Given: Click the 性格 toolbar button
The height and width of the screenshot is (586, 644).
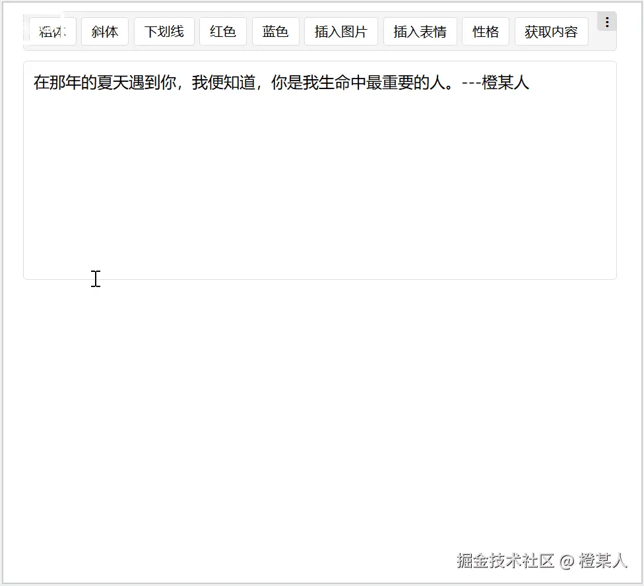Looking at the screenshot, I should coord(486,31).
